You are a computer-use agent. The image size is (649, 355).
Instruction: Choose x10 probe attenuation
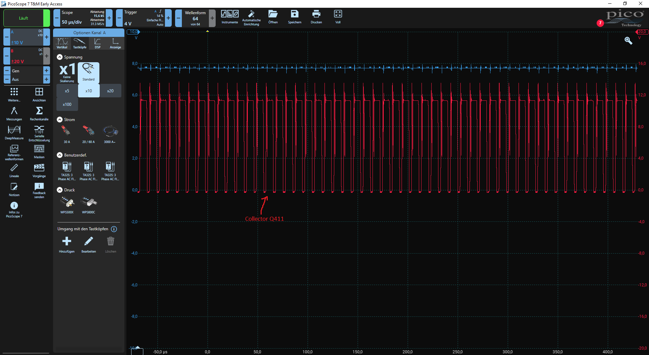point(89,91)
